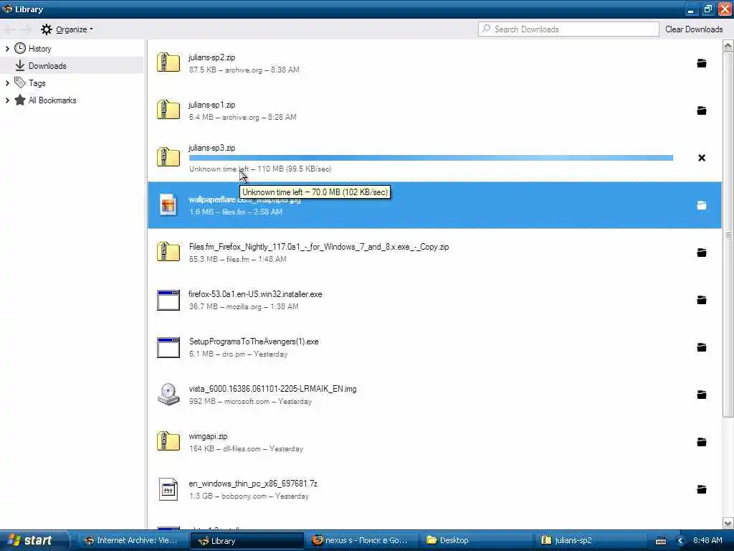Screen dimensions: 734x551
Task: Click the julians-sp1.zip archive icon
Action: point(168,110)
